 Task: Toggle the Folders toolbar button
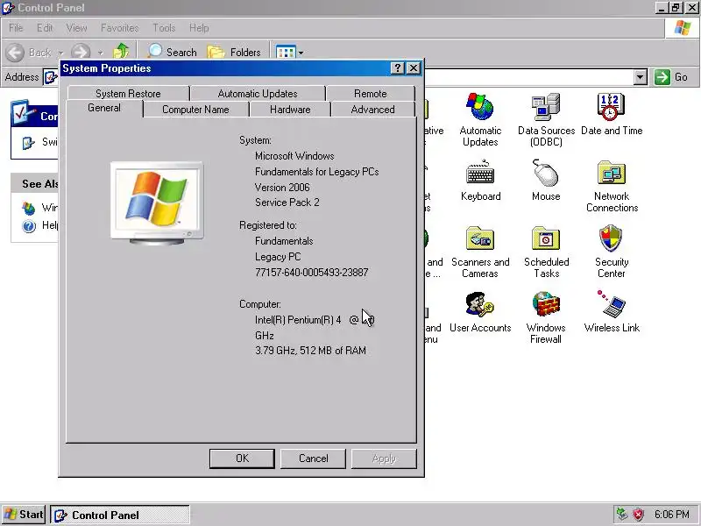pyautogui.click(x=234, y=53)
